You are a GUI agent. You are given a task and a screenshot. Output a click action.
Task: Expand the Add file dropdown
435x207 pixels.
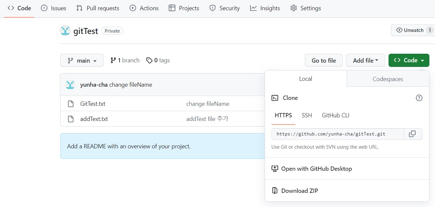pyautogui.click(x=365, y=60)
